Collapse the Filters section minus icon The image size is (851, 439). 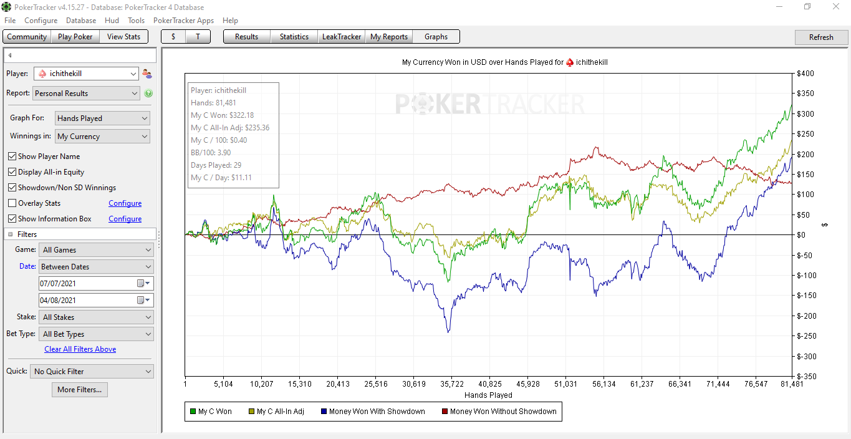click(11, 234)
